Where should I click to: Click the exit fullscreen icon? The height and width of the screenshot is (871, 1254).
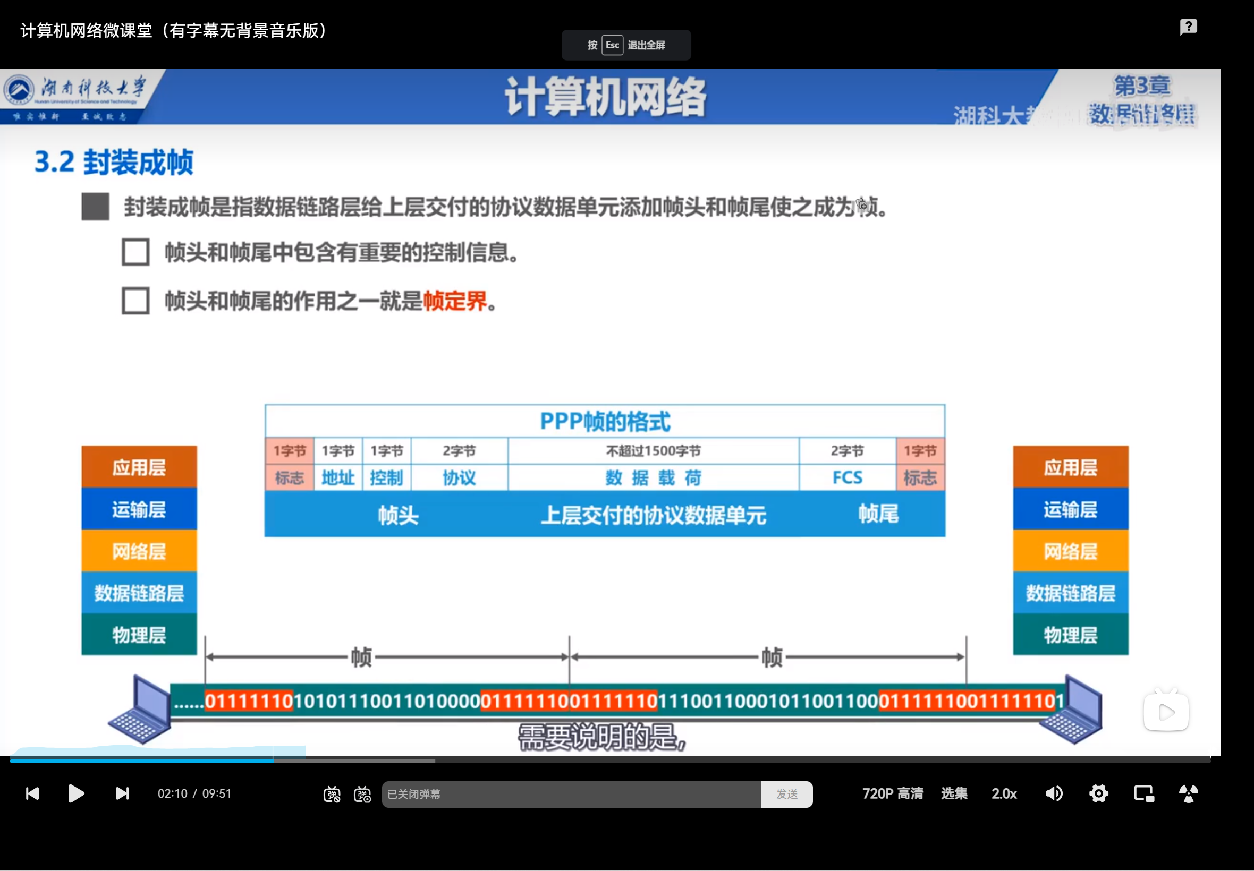(x=1188, y=793)
